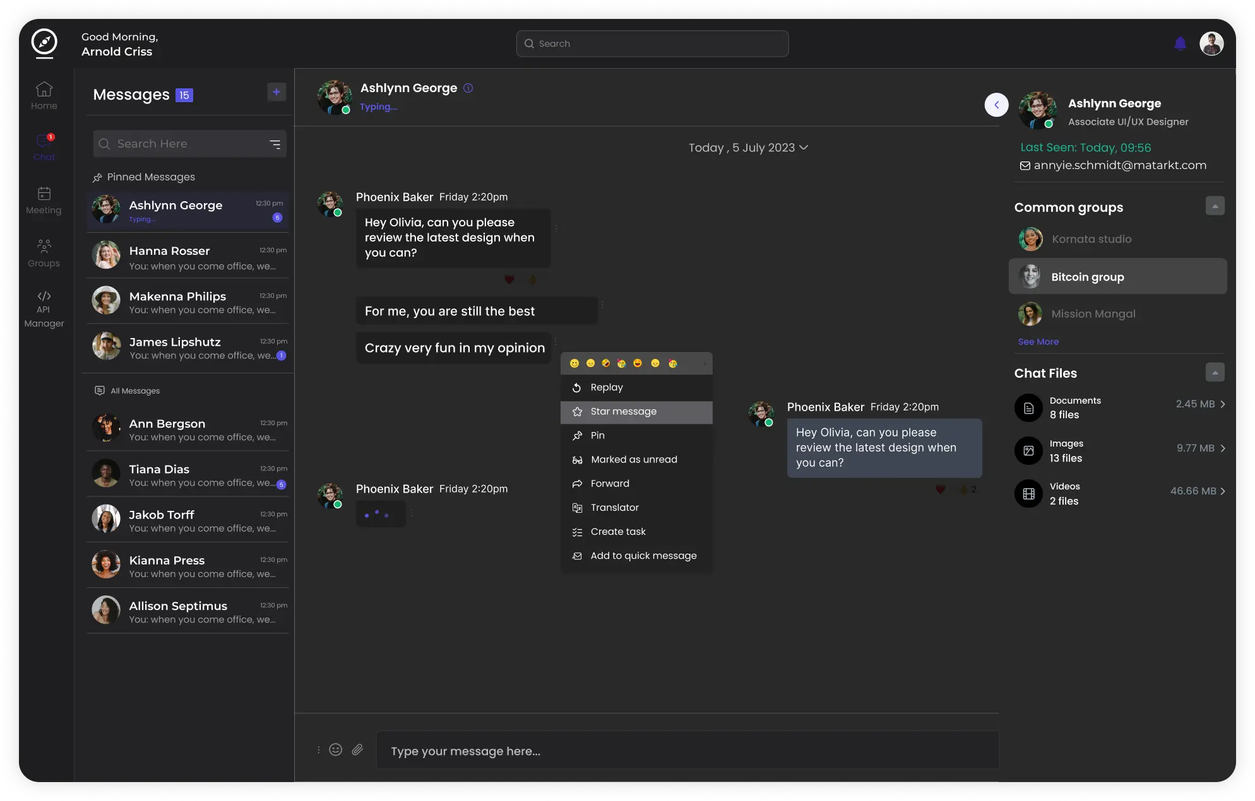Click the plus new message button
Image resolution: width=1255 pixels, height=801 pixels.
coord(277,92)
